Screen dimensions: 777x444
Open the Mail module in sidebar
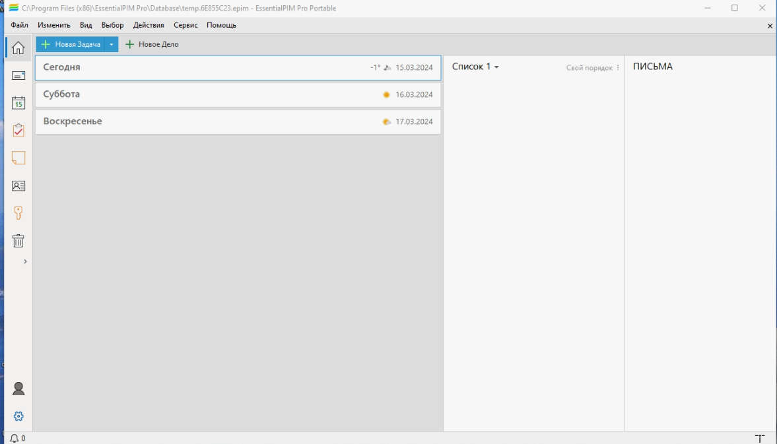tap(18, 76)
